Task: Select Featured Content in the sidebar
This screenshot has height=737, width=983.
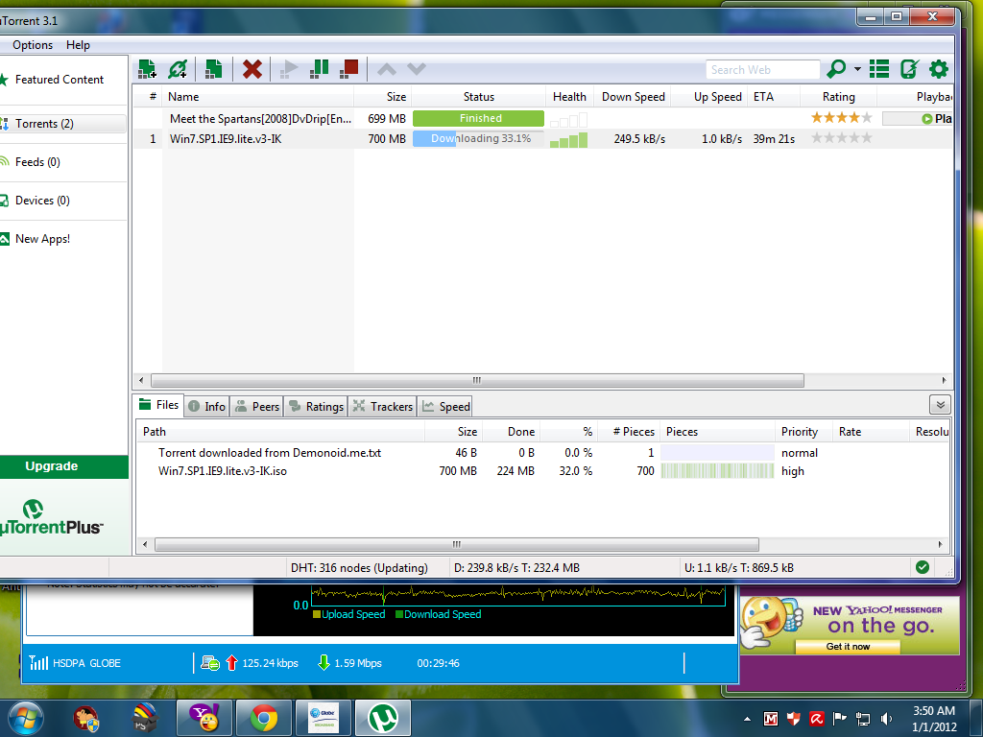Action: 60,80
